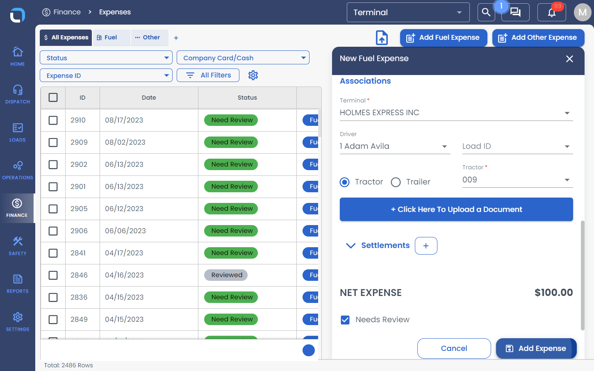Switch to All Expenses tab
This screenshot has width=594, height=371.
click(x=66, y=37)
